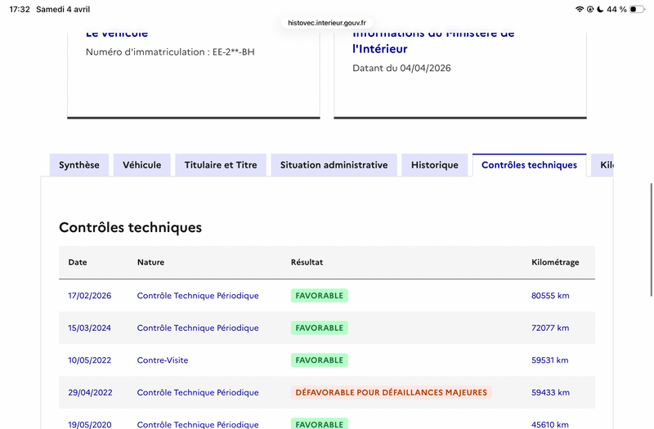The image size is (654, 429).
Task: Click the Défavorable pour défaillances majeures badge
Action: point(390,392)
